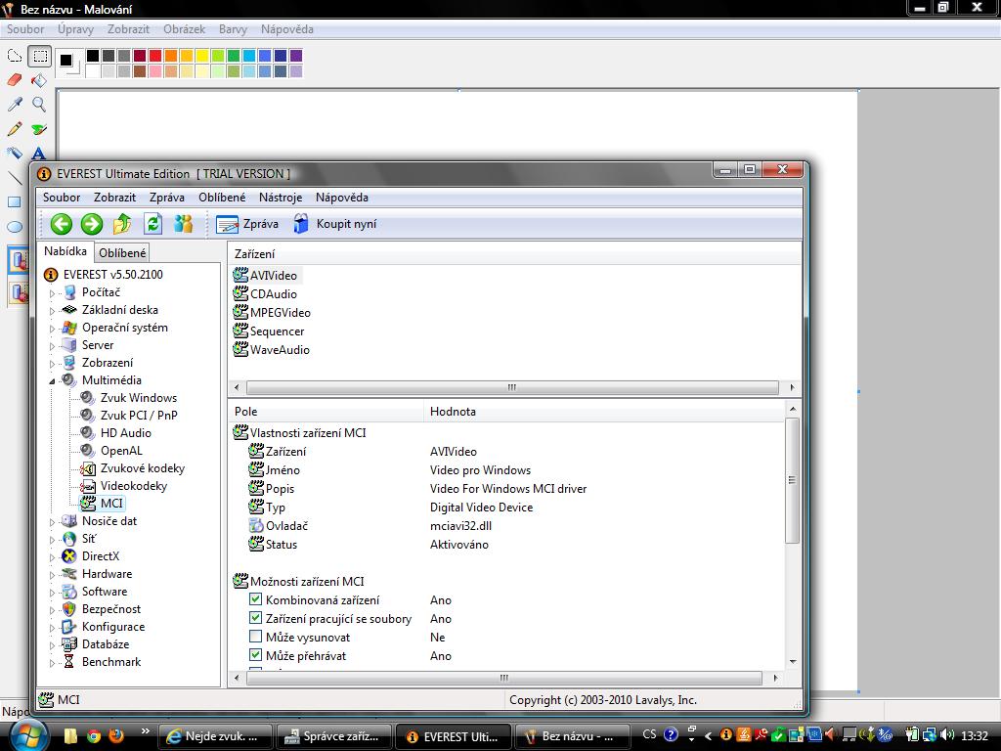Expand the DirectX tree node
Screen dimensions: 1001x751
point(53,556)
